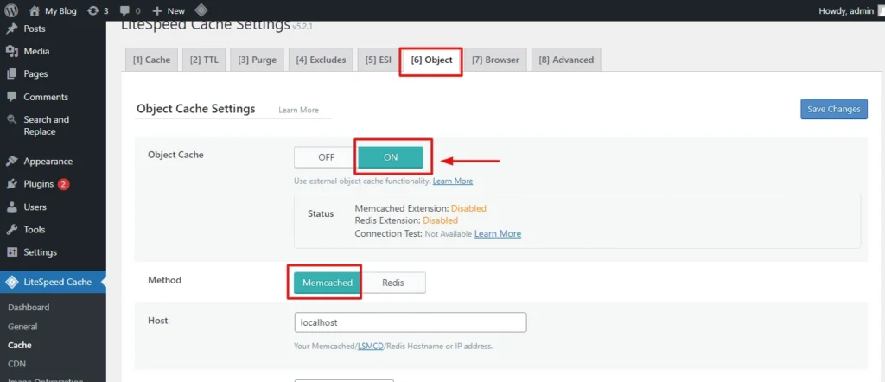
Task: Click the Comments icon in sidebar
Action: tap(12, 97)
